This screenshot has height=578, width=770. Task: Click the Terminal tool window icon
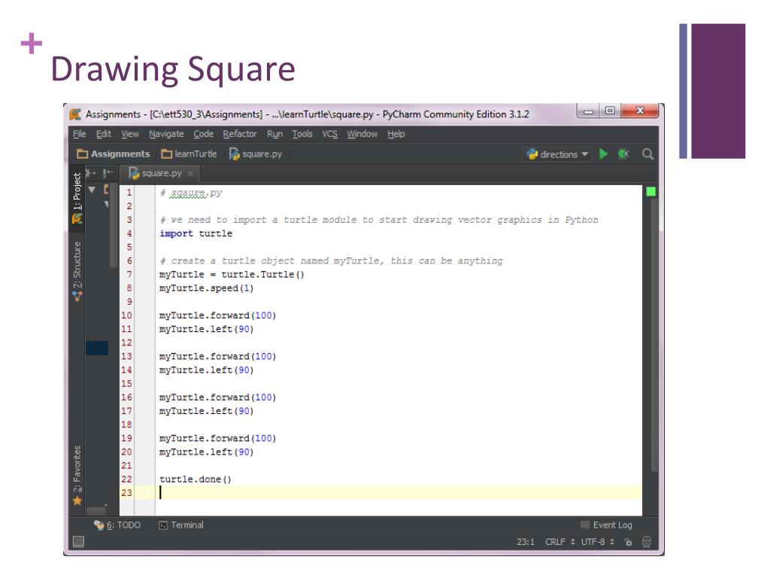coord(163,525)
